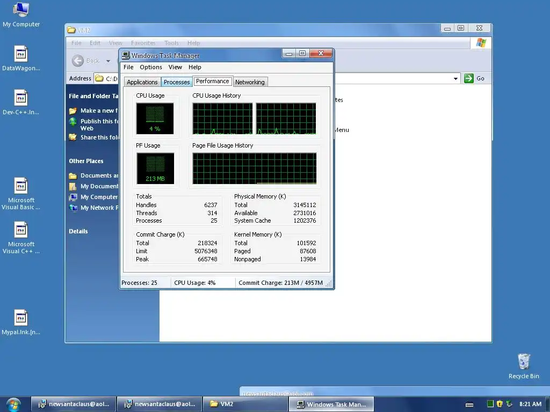Click the keyboard icon in system tray
The image size is (550, 412).
[x=469, y=404]
